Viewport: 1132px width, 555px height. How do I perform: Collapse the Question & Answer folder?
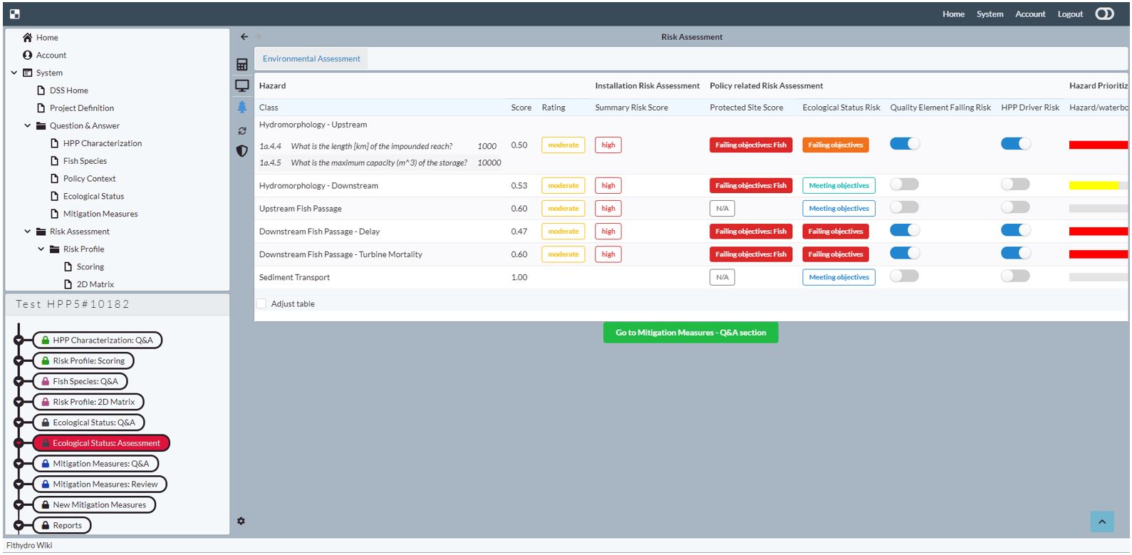tap(28, 126)
